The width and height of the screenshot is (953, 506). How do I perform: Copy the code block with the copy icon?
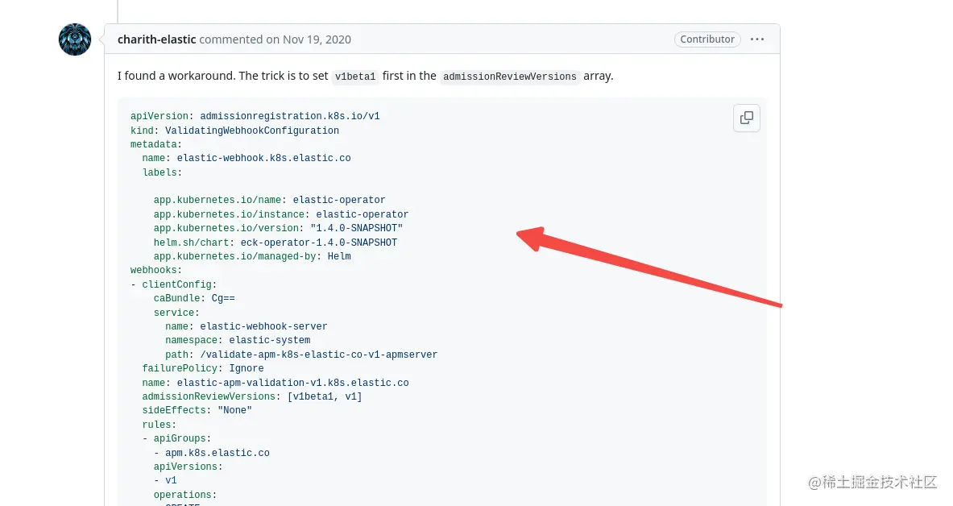click(746, 118)
